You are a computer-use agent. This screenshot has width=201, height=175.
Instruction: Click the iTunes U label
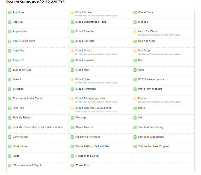pos(143,22)
